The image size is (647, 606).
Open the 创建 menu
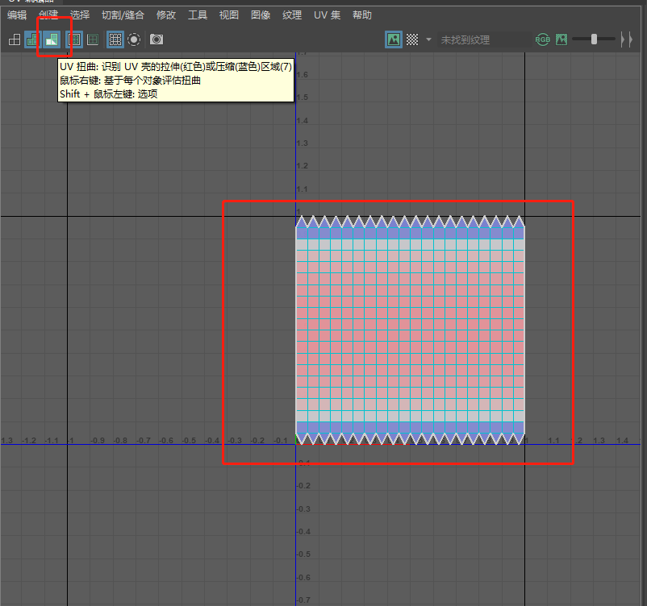(48, 15)
